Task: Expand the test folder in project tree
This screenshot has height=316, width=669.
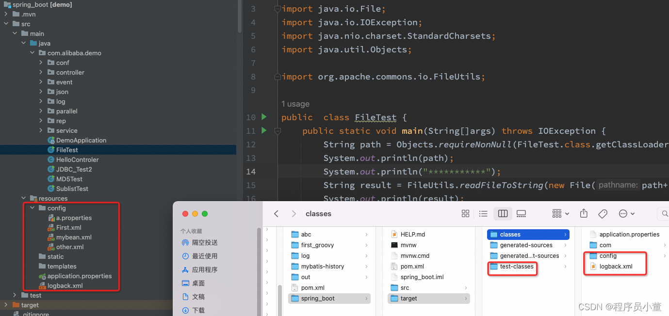Action: click(15, 295)
